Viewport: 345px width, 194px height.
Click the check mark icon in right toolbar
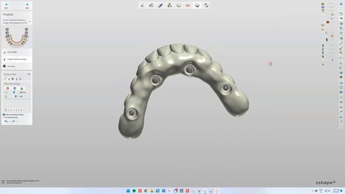point(341,102)
